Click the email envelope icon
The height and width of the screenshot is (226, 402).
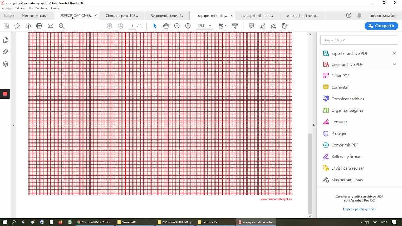51,26
